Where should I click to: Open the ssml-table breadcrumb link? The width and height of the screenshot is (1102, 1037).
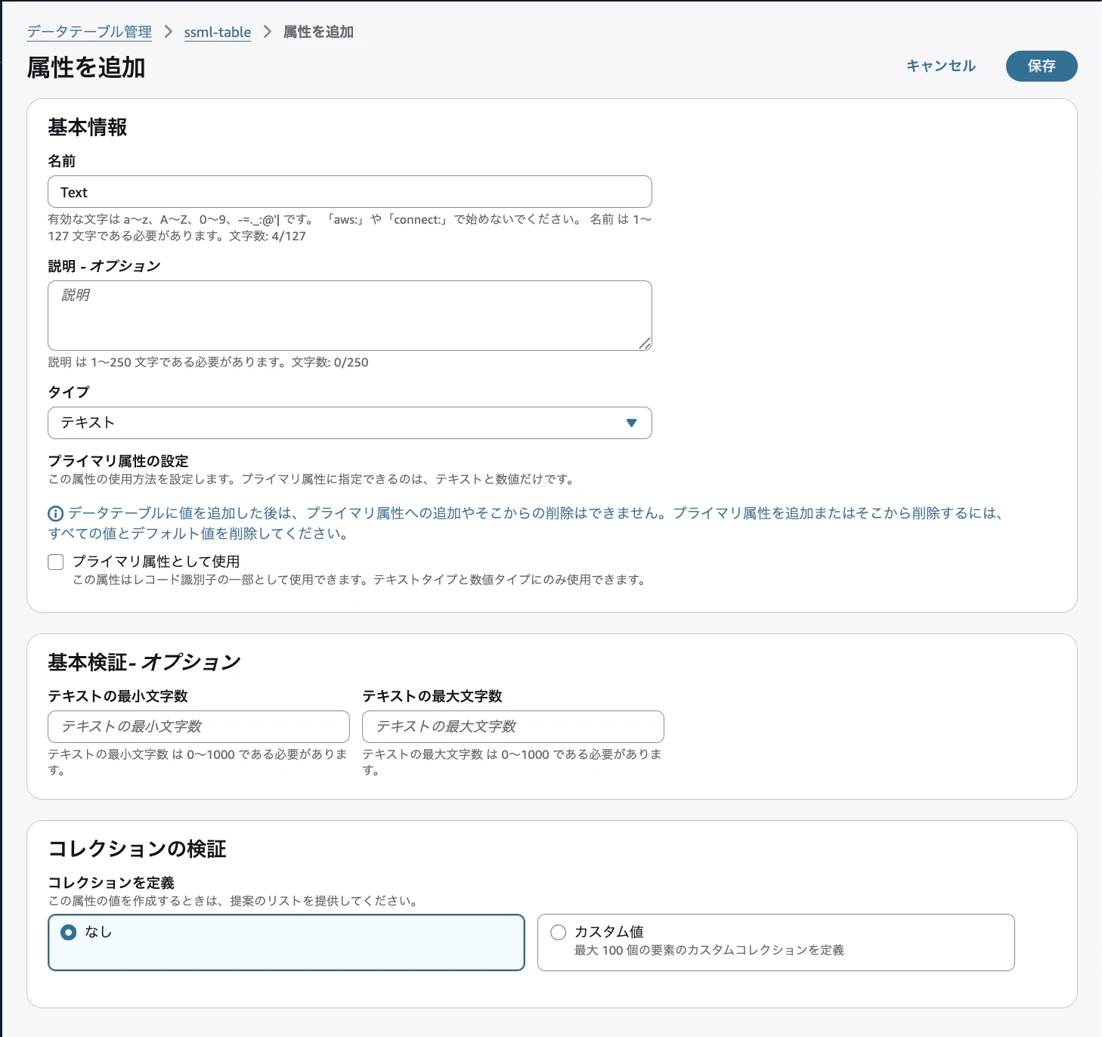click(218, 32)
